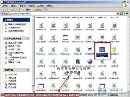Open 网上邻居 in other places
This screenshot has width=130, height=97.
coord(12,87)
